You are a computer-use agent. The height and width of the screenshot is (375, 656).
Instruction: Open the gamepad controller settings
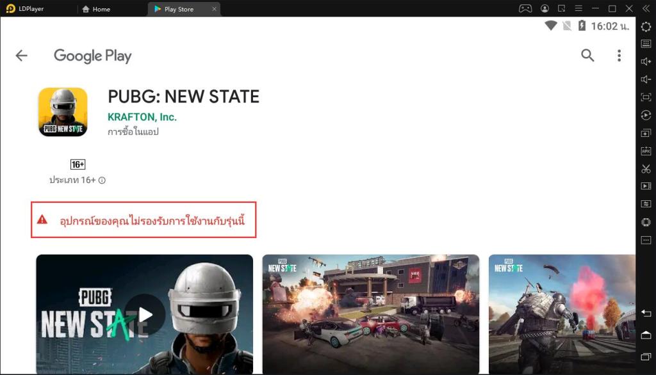pyautogui.click(x=525, y=8)
